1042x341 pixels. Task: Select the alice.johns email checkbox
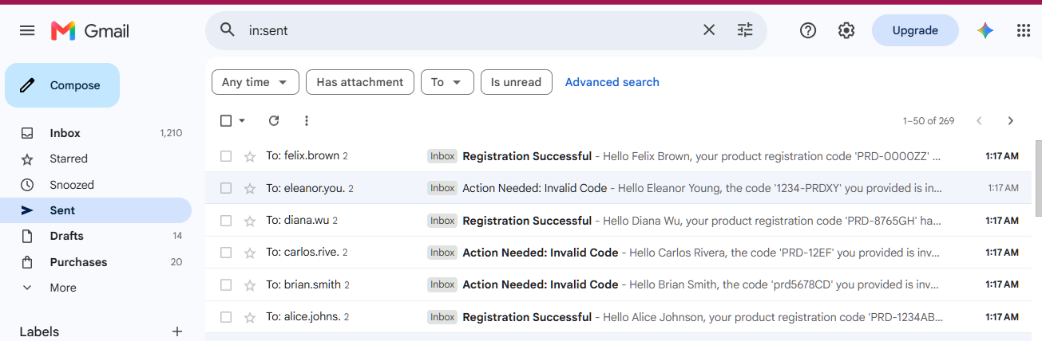click(226, 317)
